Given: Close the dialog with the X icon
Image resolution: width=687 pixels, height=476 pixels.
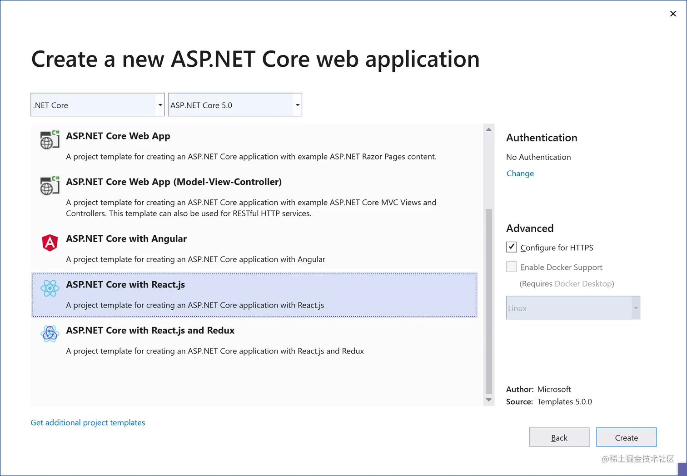Looking at the screenshot, I should [x=673, y=14].
